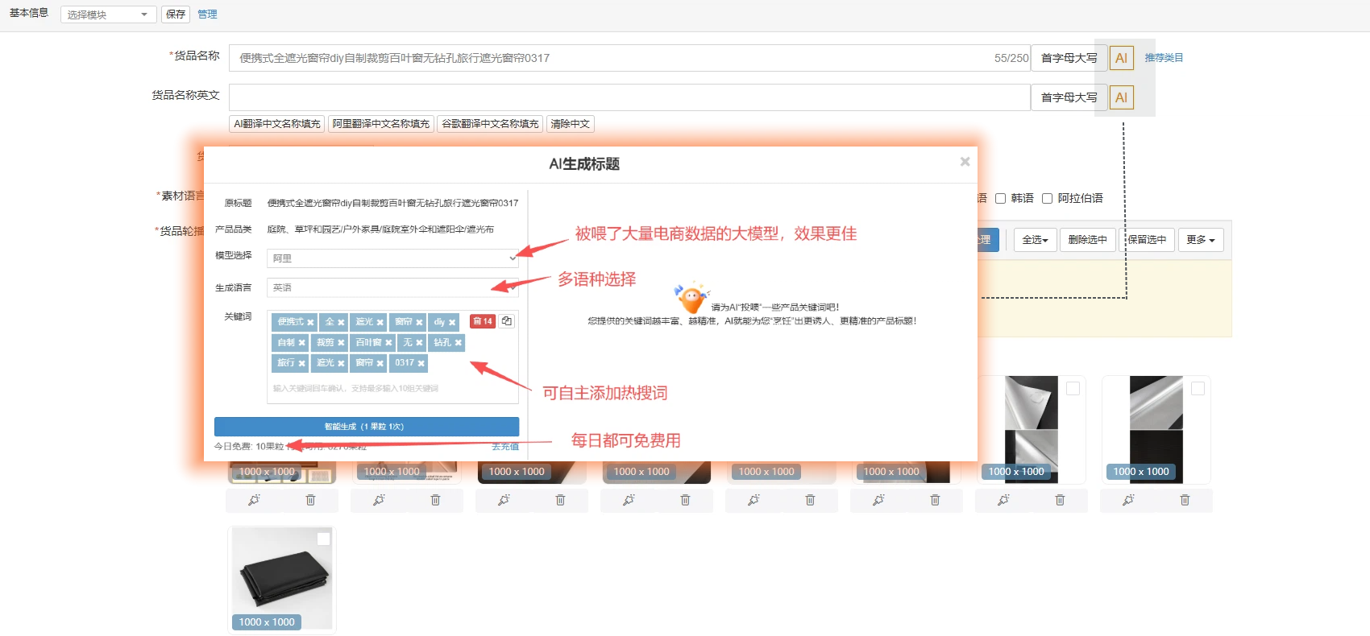Close the AI生成标题 dialog

(x=965, y=162)
